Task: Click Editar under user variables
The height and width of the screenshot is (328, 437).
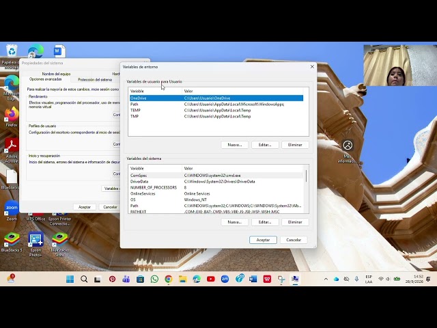Action: coord(265,145)
